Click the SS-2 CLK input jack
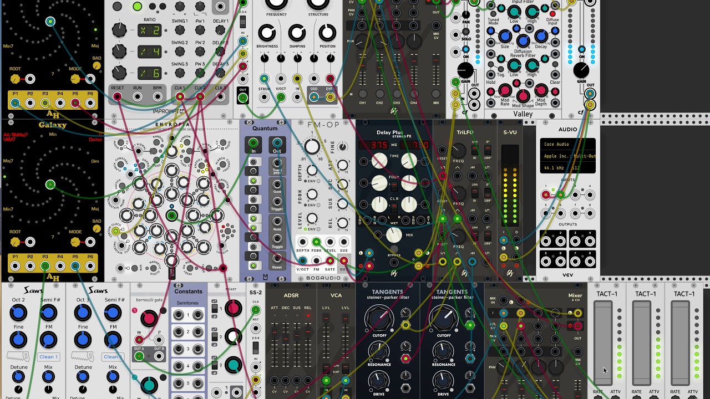This screenshot has height=399, width=710. [x=256, y=310]
